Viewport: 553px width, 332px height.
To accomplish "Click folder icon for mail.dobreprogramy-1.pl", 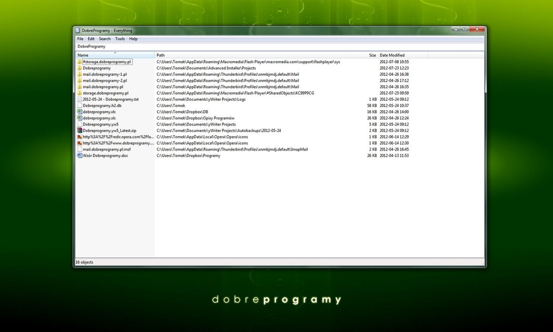I will click(80, 74).
